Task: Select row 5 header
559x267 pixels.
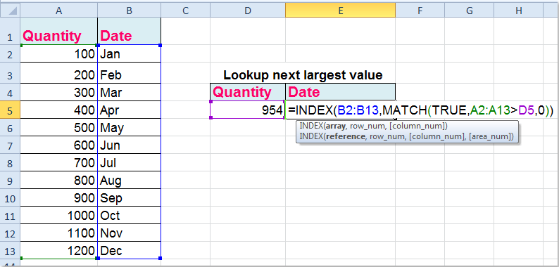Action: tap(10, 110)
